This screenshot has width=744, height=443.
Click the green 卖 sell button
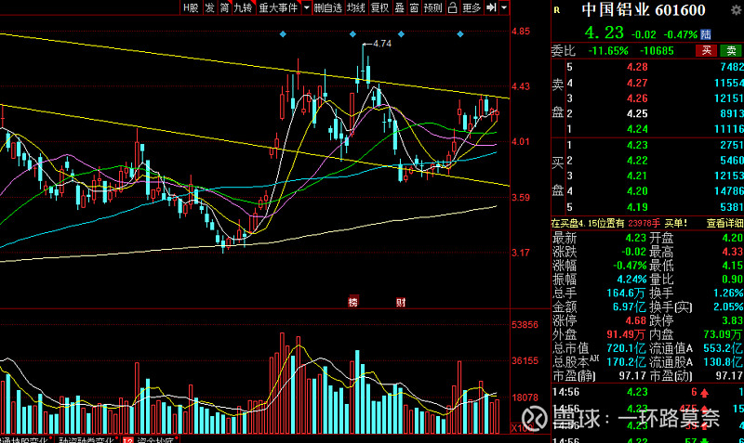coord(731,50)
